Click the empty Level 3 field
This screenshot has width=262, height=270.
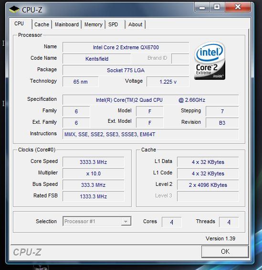208,196
